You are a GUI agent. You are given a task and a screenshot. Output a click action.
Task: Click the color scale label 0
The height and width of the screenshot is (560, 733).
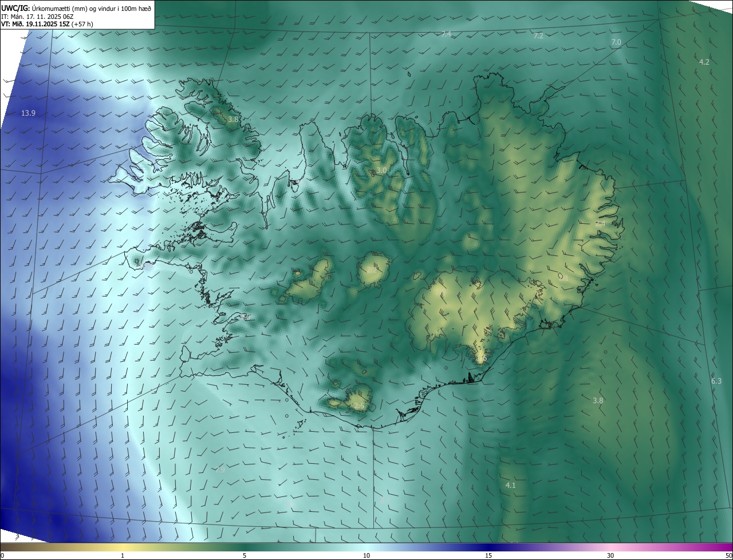click(2, 555)
